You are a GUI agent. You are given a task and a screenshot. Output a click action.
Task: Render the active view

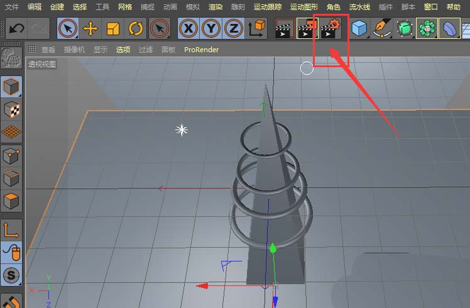coord(285,28)
